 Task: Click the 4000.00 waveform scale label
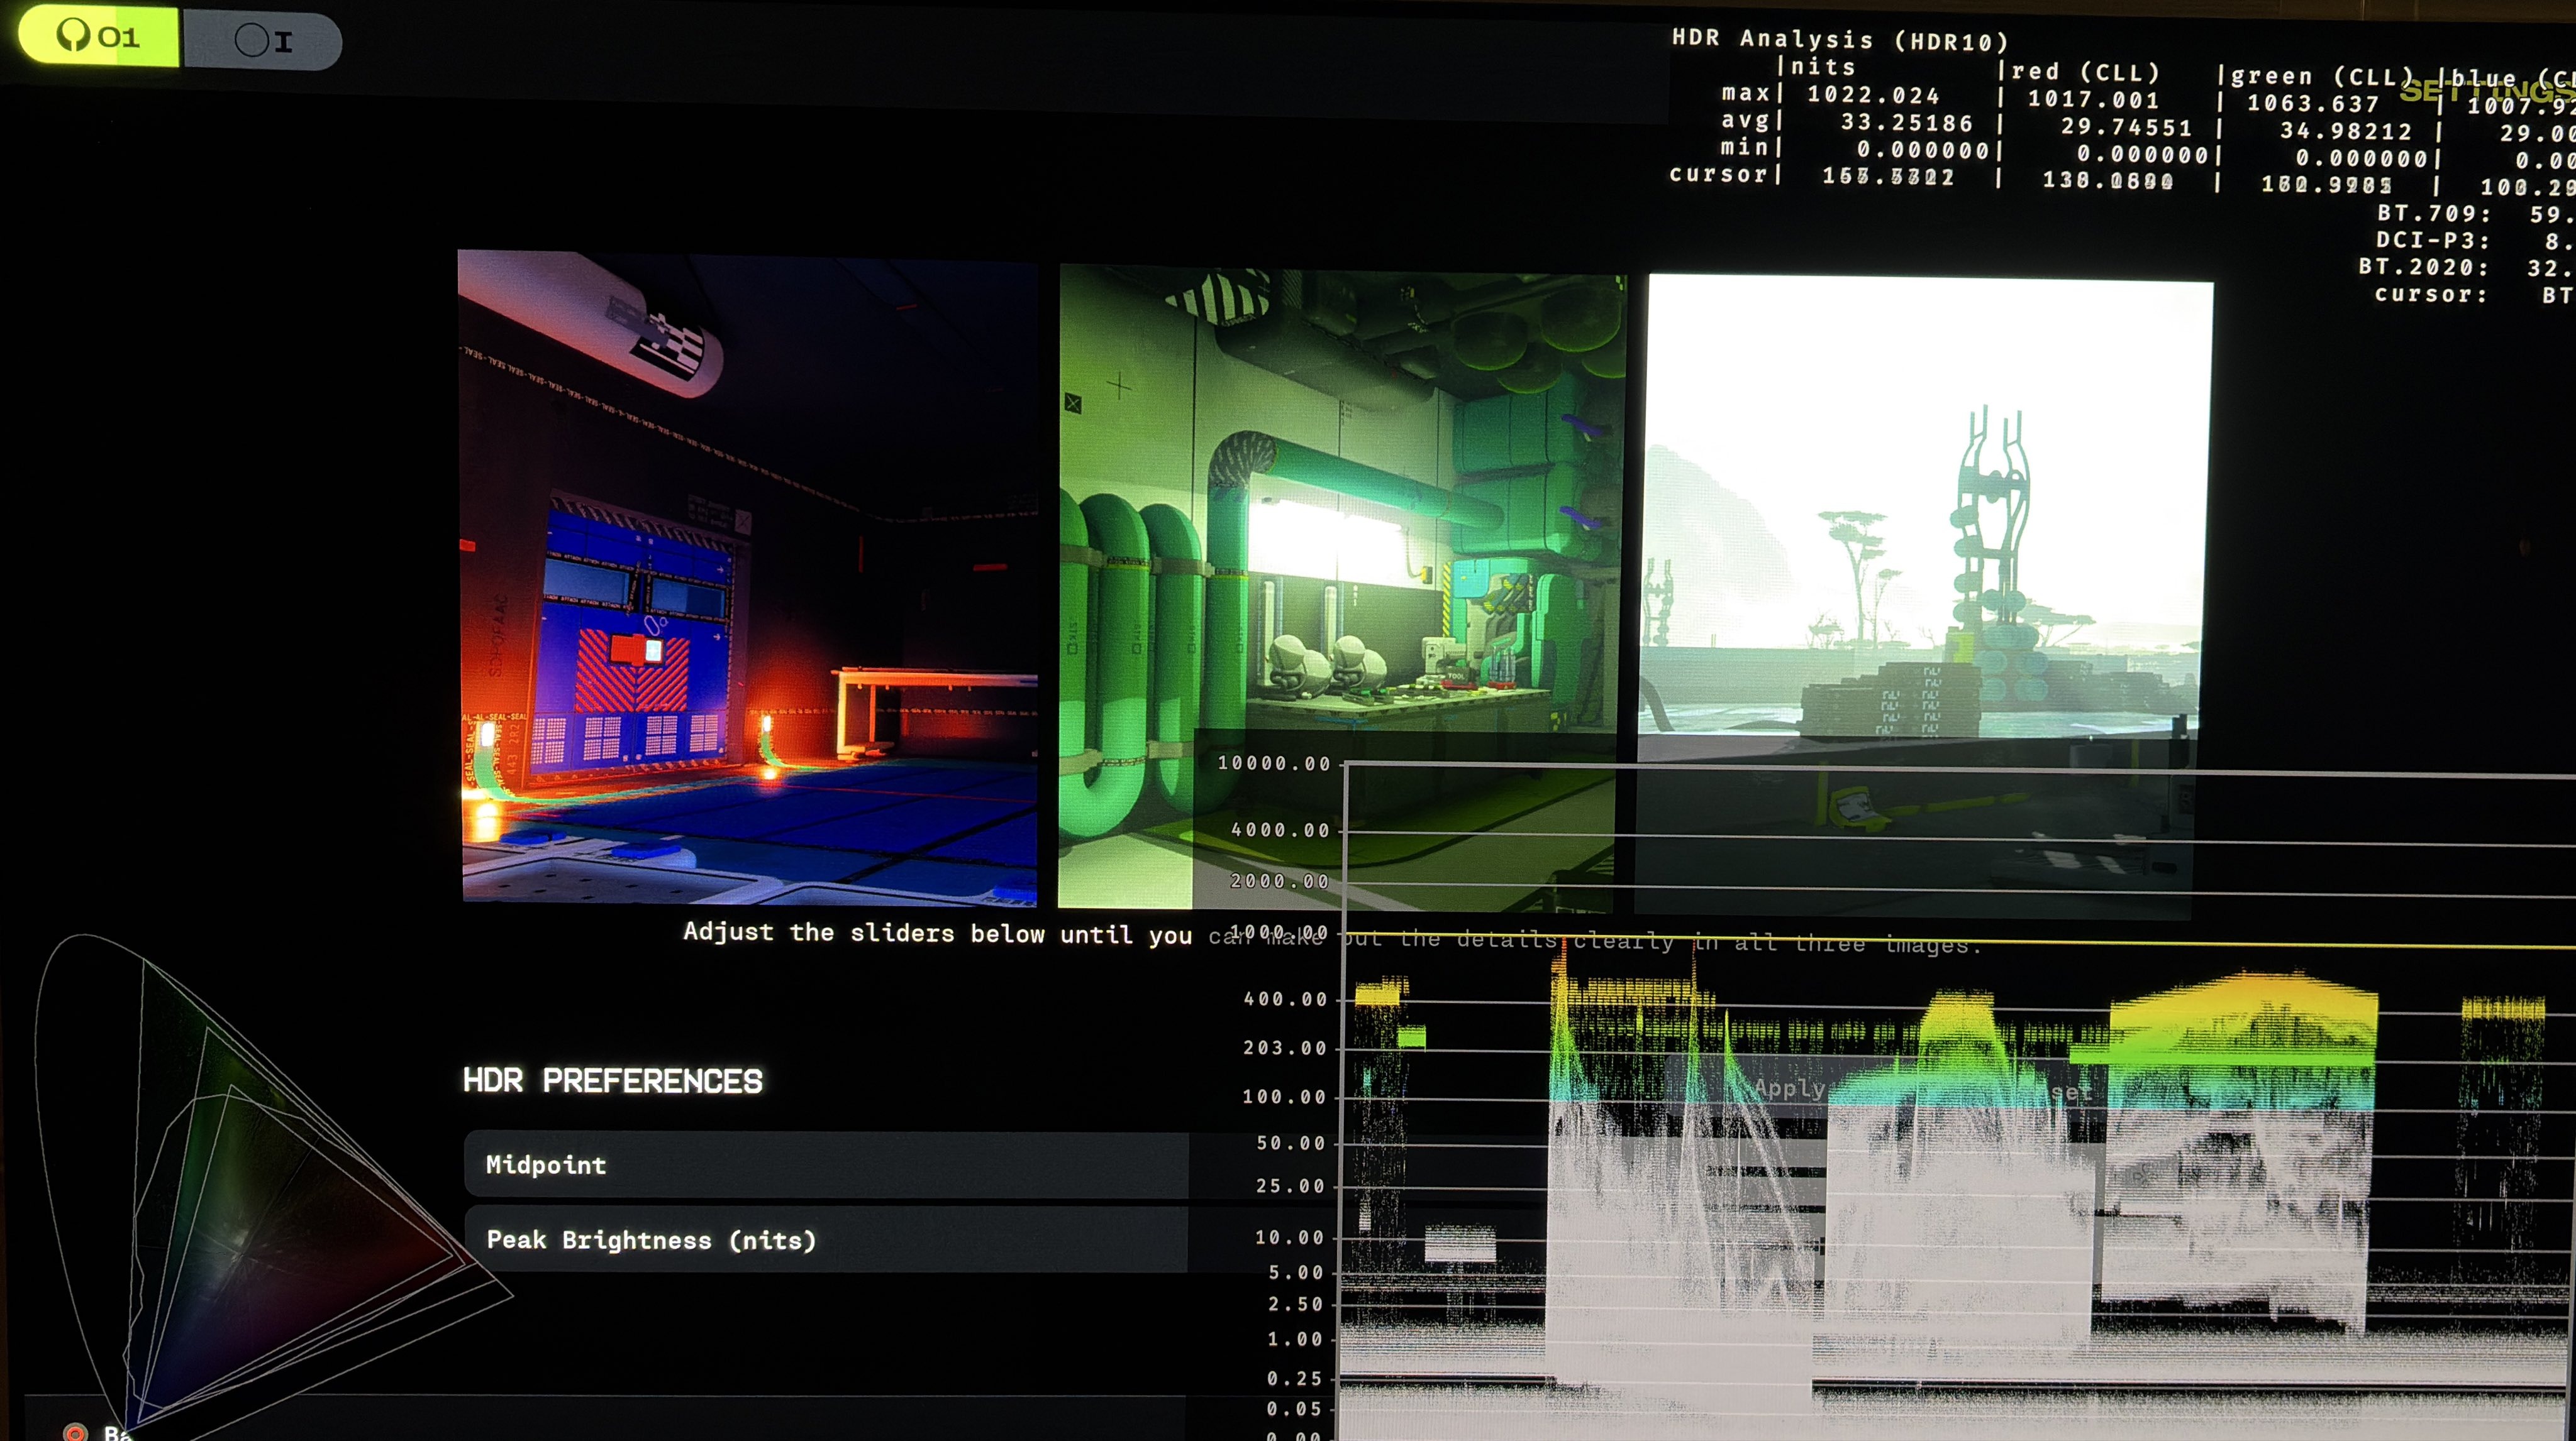pos(1280,830)
